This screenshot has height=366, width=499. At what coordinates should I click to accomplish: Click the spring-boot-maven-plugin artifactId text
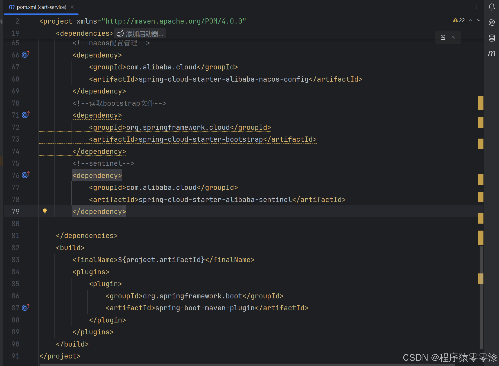(205, 308)
